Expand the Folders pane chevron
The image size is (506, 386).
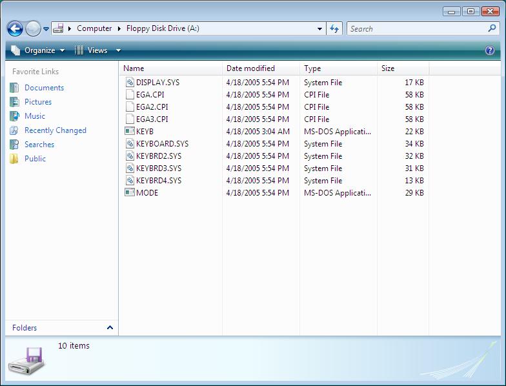110,328
